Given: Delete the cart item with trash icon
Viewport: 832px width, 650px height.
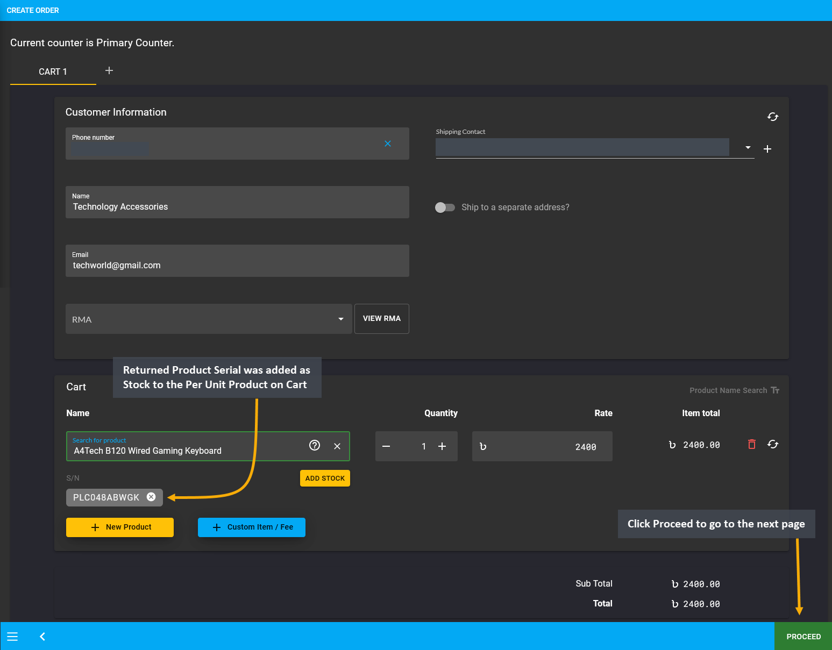Looking at the screenshot, I should click(752, 444).
